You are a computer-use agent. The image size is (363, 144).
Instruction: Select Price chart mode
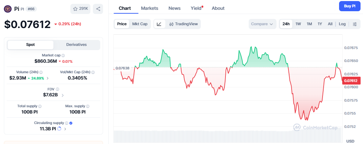pos(122,24)
